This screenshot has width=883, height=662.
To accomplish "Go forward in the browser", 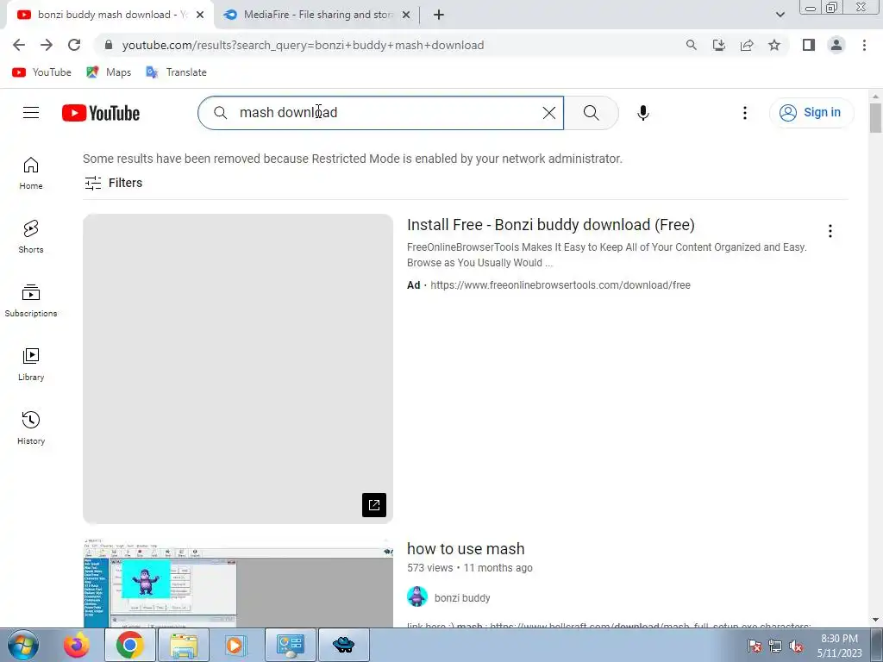I will (x=47, y=45).
